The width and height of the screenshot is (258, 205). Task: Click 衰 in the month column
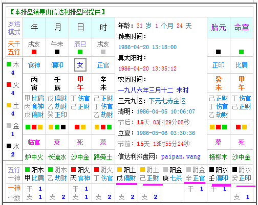(x=57, y=142)
